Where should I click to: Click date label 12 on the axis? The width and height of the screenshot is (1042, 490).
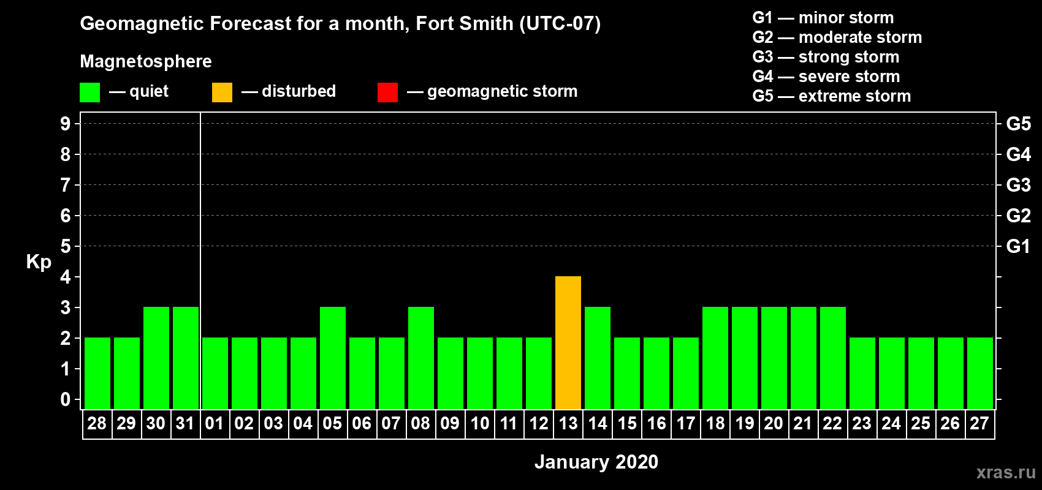tap(538, 423)
